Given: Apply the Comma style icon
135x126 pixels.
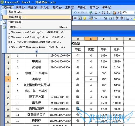Looking at the screenshot, I should coord(101,18).
